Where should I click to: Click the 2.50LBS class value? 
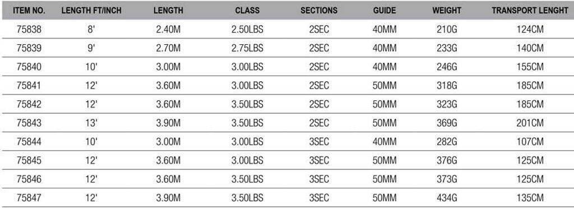247,29
